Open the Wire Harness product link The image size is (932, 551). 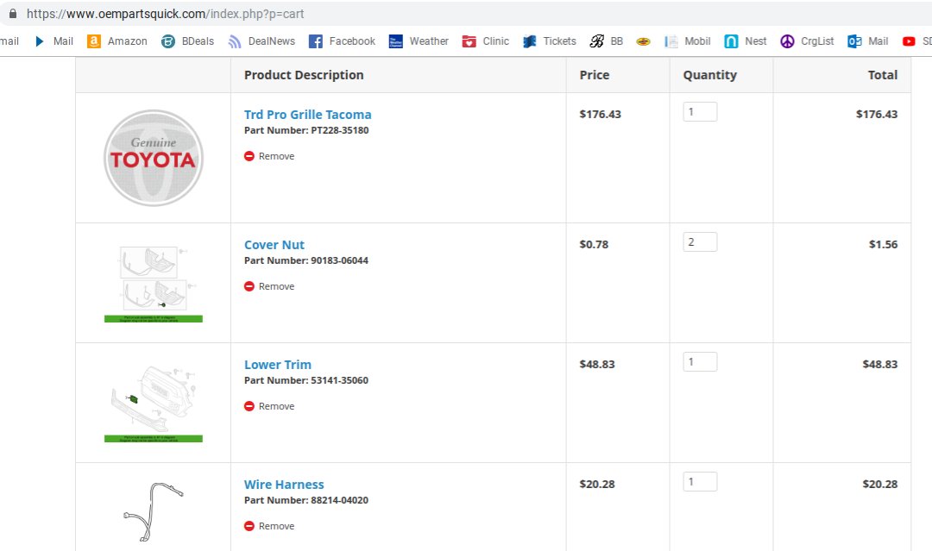click(284, 485)
